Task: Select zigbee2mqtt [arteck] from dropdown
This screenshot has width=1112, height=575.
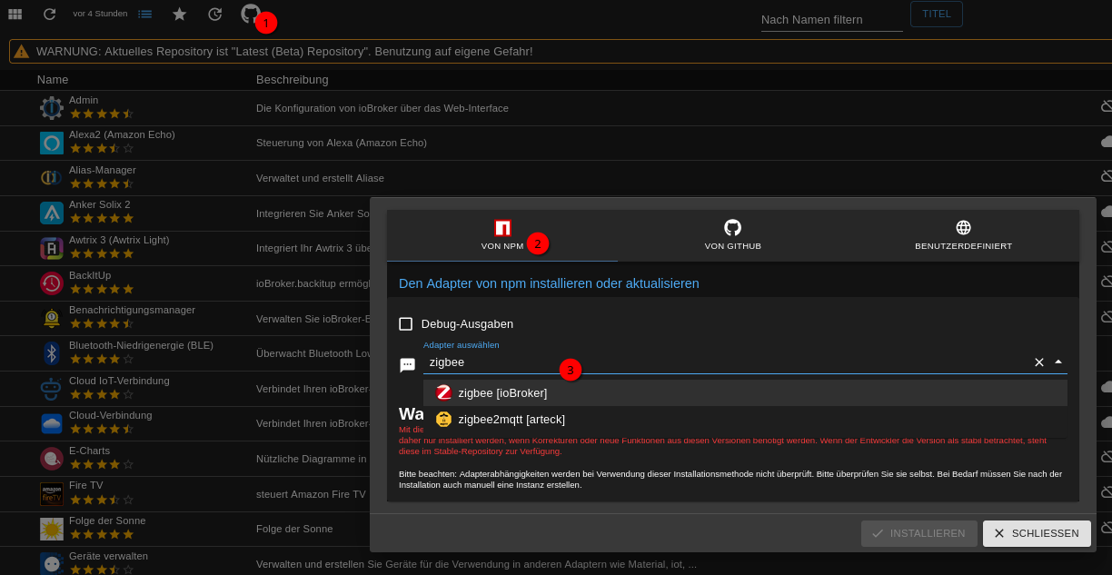Action: coord(745,419)
